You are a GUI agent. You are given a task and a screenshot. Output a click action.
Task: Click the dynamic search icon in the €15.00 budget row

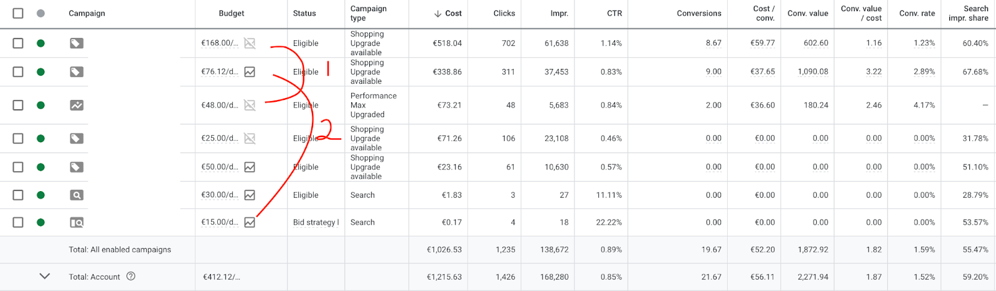(77, 223)
